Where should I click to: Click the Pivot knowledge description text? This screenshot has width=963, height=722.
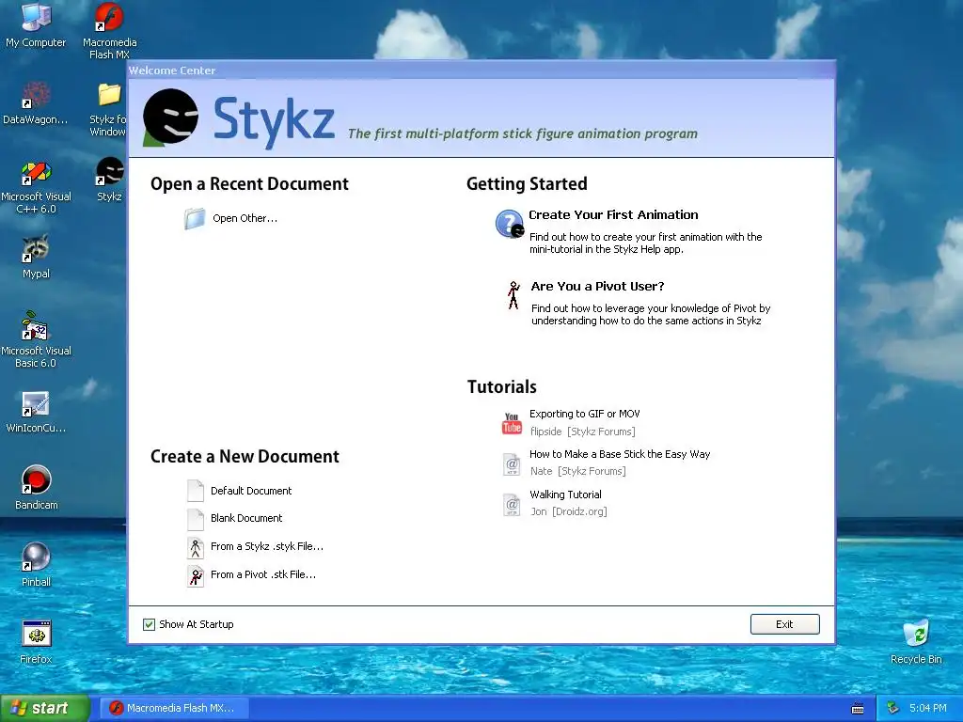pyautogui.click(x=651, y=314)
